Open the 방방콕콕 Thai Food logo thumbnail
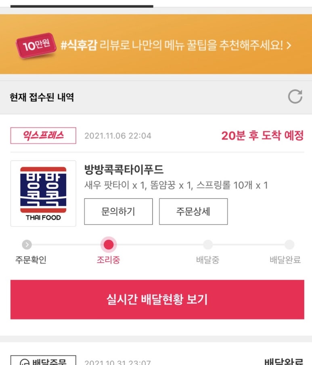This screenshot has width=312, height=365. pyautogui.click(x=43, y=194)
